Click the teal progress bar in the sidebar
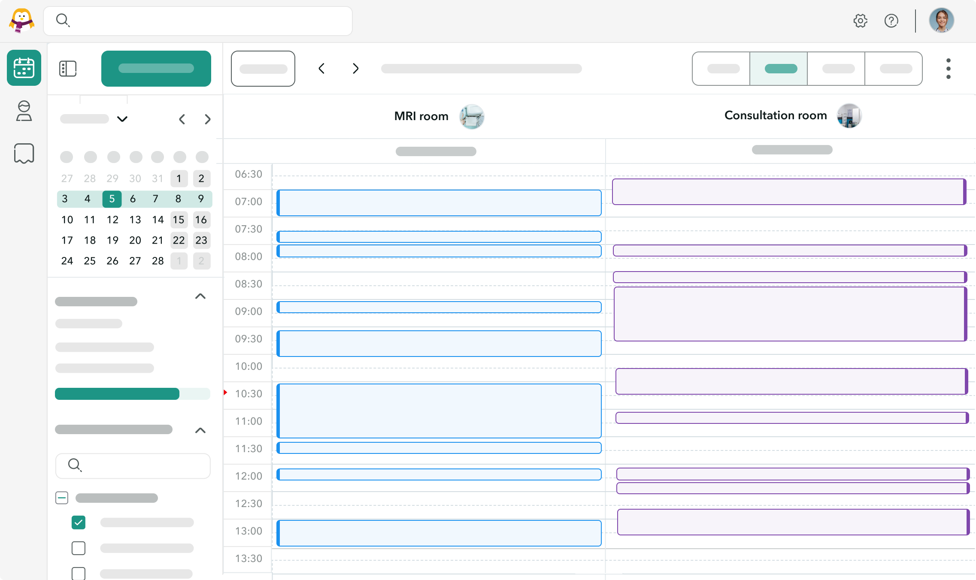The height and width of the screenshot is (580, 976). [x=117, y=394]
